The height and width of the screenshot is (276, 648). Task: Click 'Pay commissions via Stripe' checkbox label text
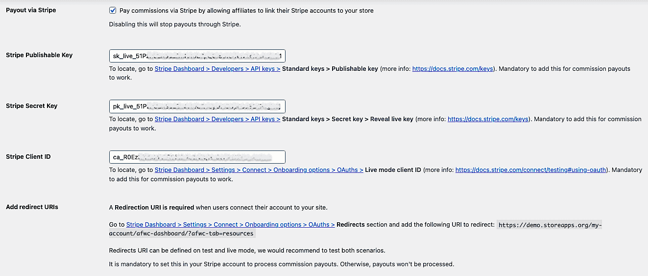pos(246,11)
